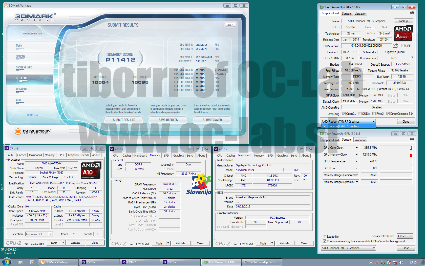Open UPGRADE in 3DMark sidebar
The width and height of the screenshot is (425, 266).
click(22, 89)
